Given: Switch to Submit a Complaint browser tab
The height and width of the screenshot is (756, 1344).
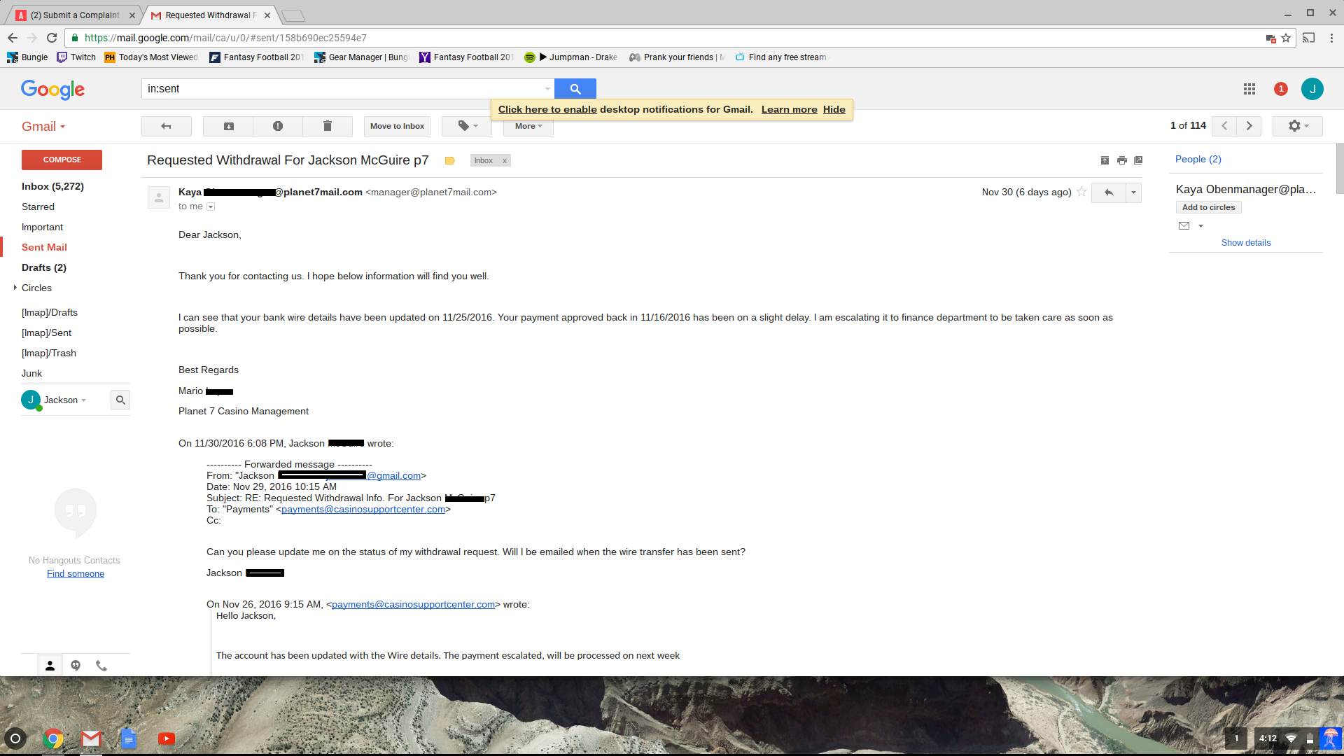Looking at the screenshot, I should coord(75,15).
